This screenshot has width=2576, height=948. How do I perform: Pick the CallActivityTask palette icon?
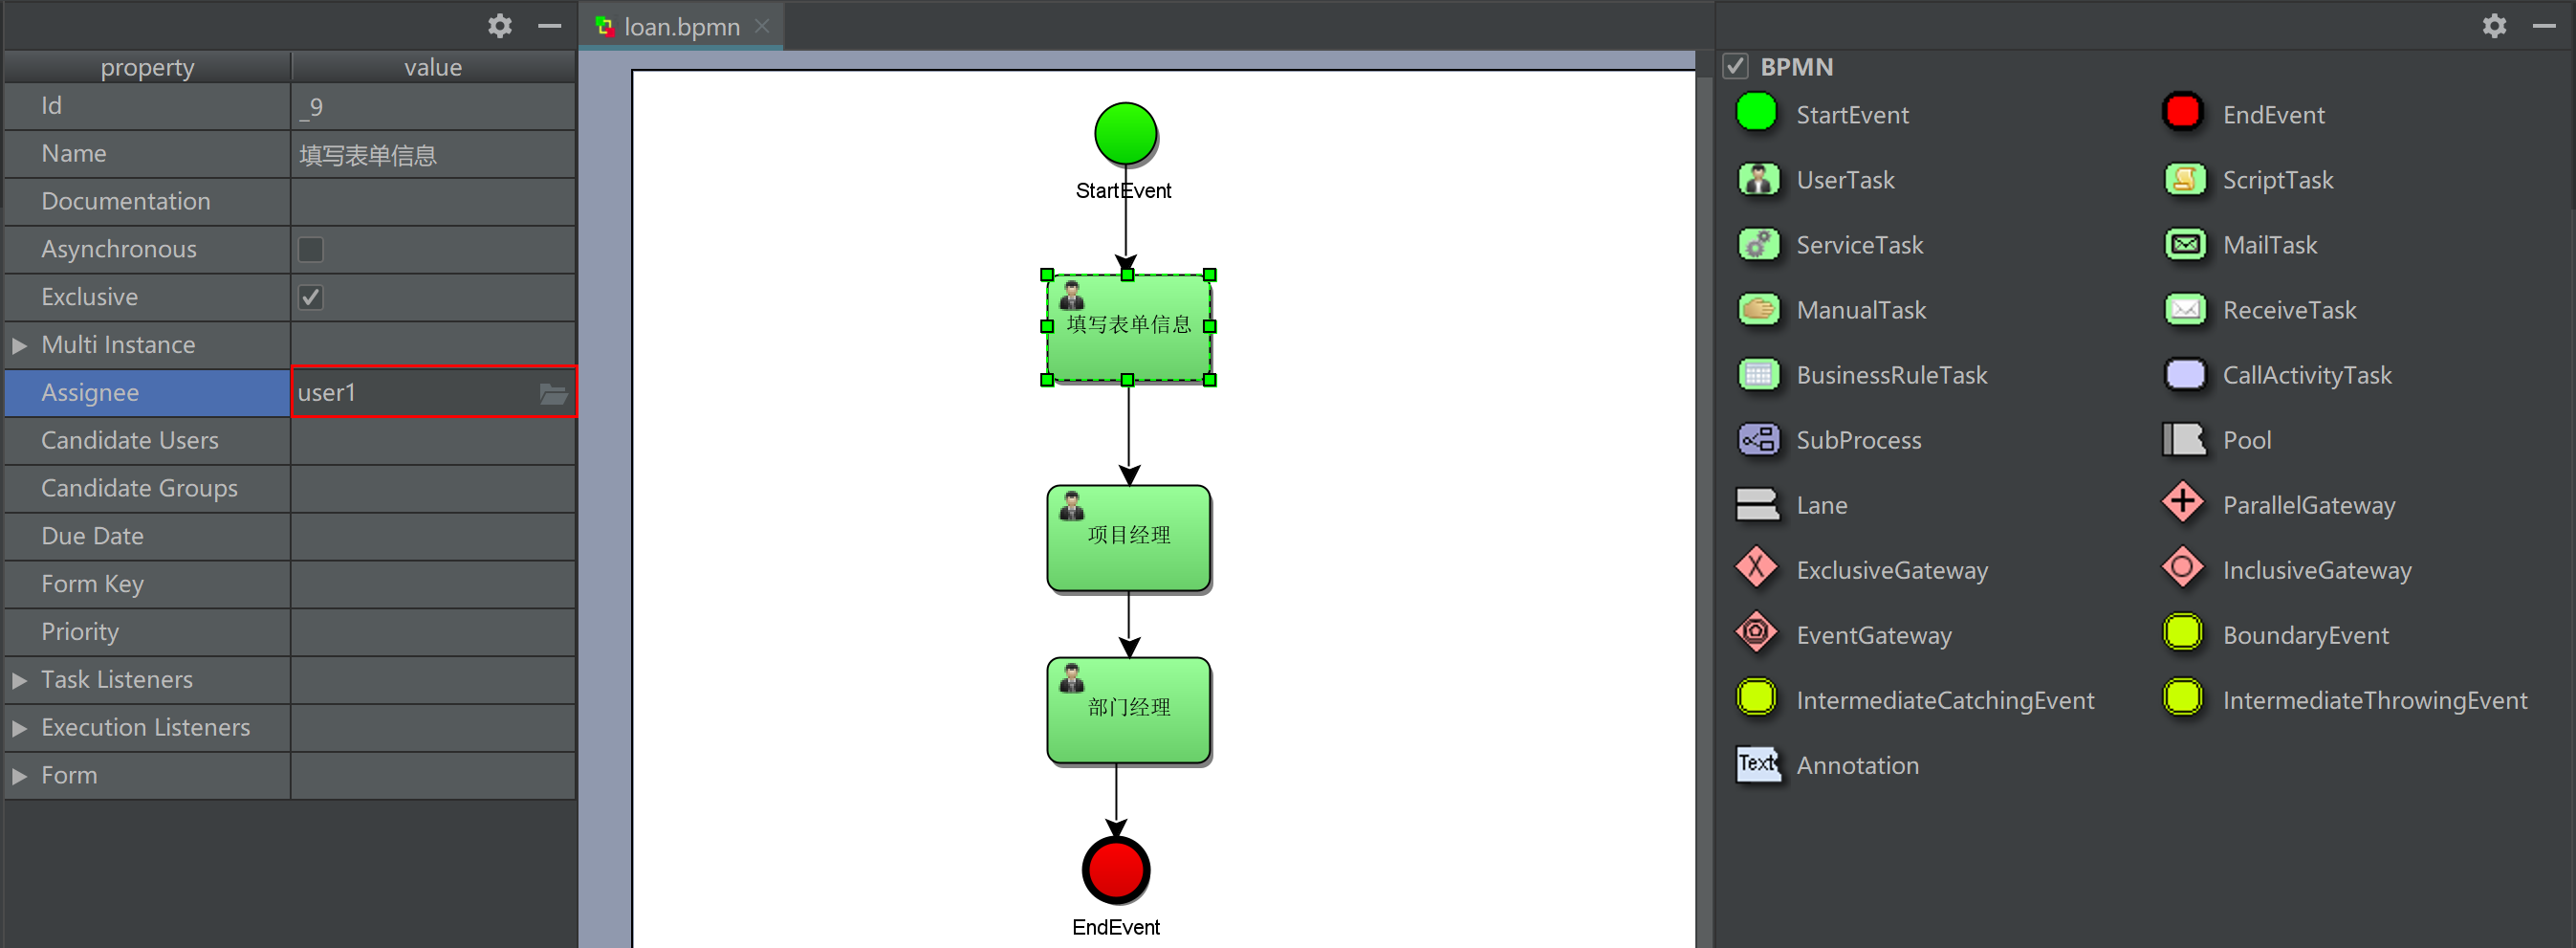(2184, 374)
